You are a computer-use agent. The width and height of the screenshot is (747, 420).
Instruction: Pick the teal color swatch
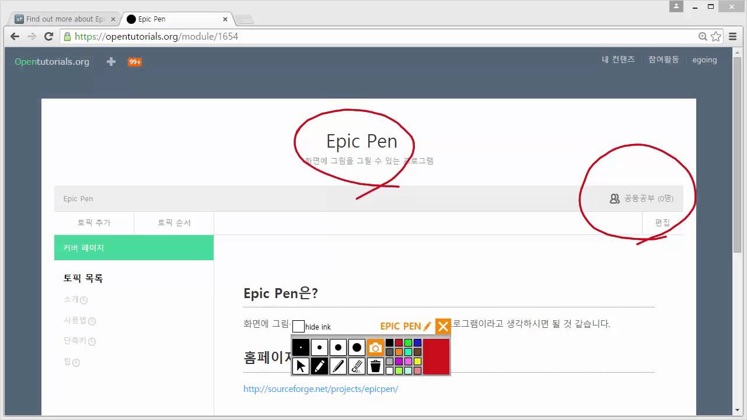(x=408, y=352)
